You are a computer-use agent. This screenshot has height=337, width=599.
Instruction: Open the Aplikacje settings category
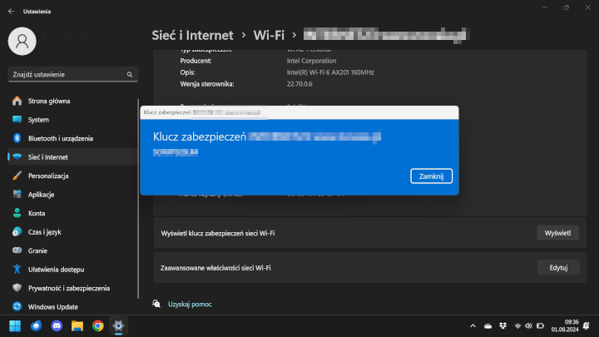click(x=42, y=195)
